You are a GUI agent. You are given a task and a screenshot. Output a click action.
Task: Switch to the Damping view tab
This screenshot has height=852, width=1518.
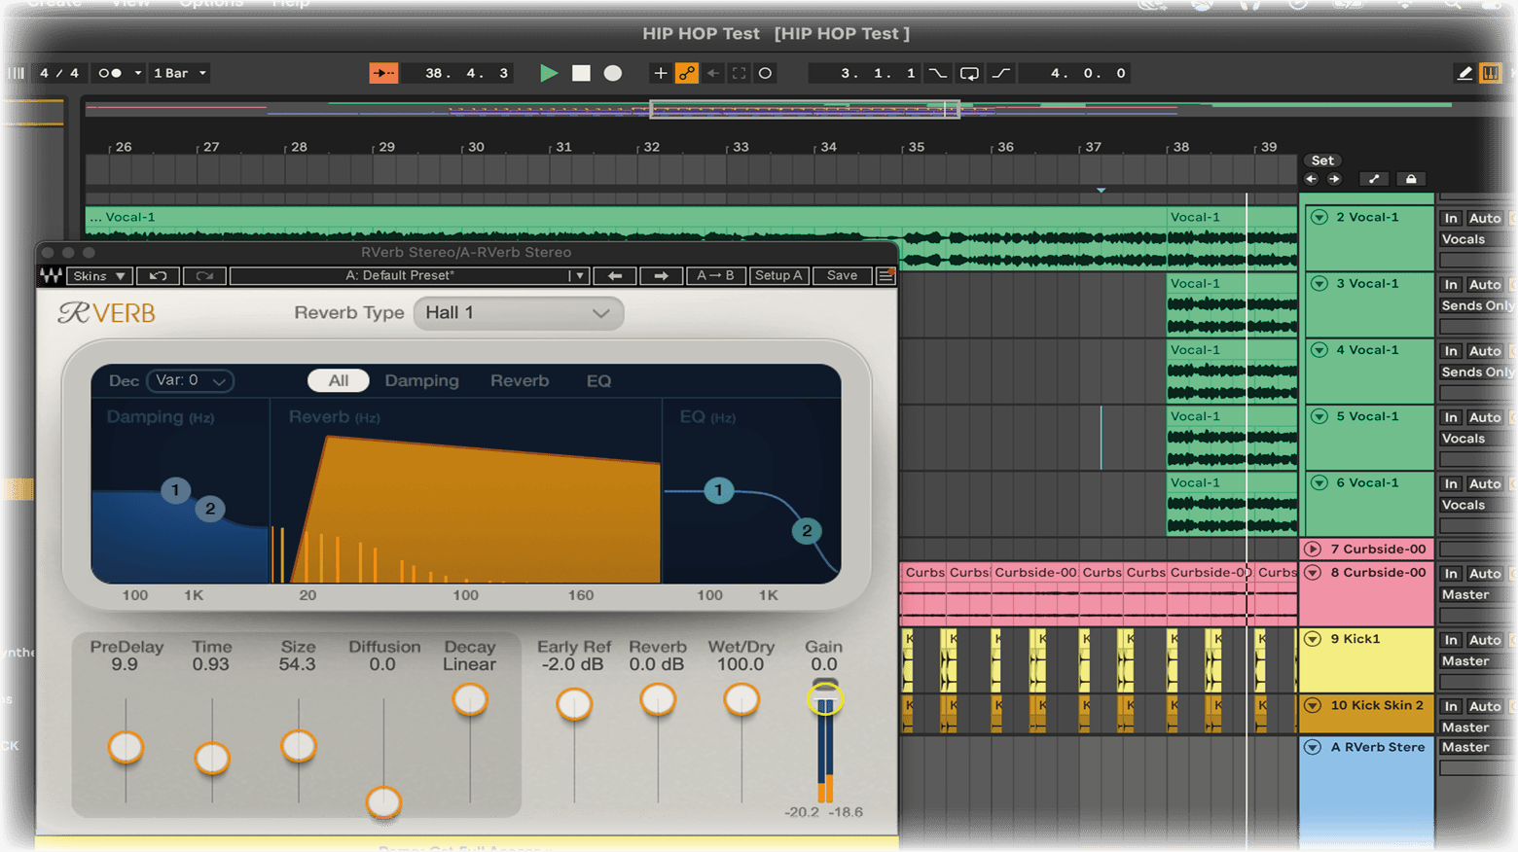421,381
